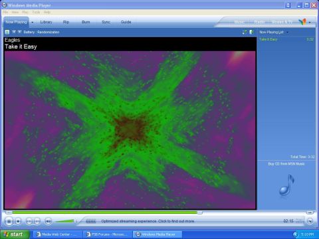Click the Battery : Randomization visualization name
The image size is (319, 239).
coord(41,32)
